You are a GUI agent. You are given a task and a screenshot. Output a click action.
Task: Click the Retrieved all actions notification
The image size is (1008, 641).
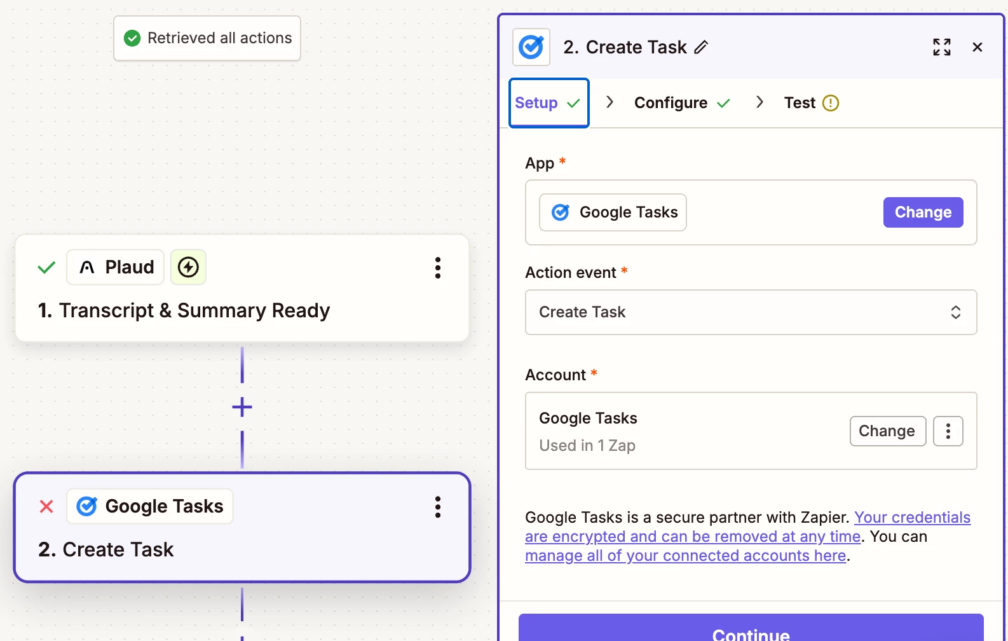tap(207, 38)
